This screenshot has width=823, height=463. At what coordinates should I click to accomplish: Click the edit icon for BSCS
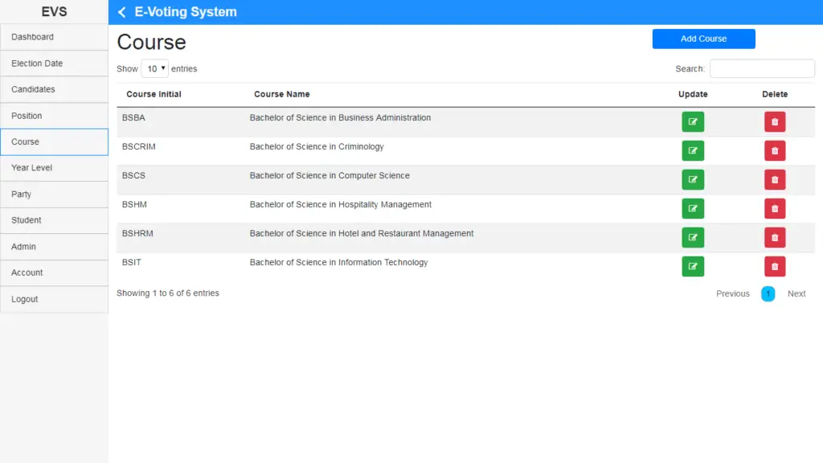(693, 179)
